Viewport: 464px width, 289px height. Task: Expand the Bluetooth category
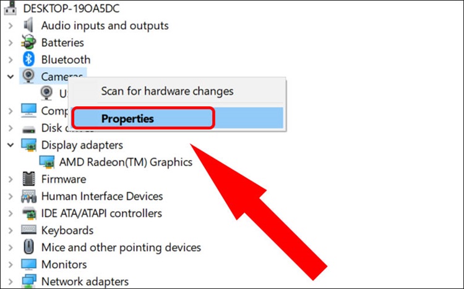[11, 60]
